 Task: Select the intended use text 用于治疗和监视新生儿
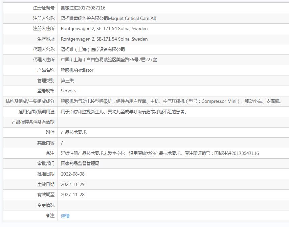click(124, 112)
